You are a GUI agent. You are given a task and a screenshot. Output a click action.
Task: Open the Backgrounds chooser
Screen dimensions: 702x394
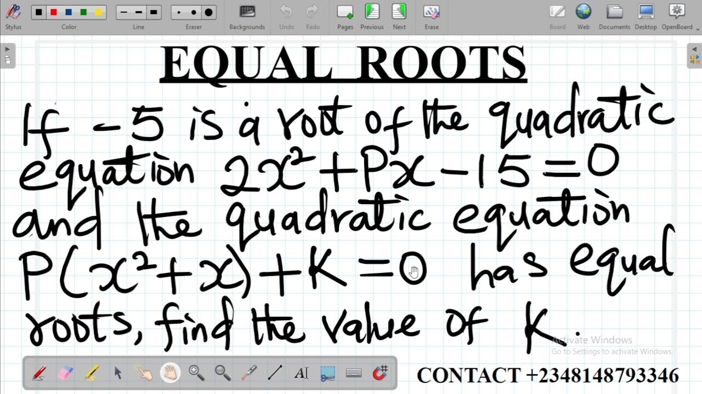[x=247, y=16]
